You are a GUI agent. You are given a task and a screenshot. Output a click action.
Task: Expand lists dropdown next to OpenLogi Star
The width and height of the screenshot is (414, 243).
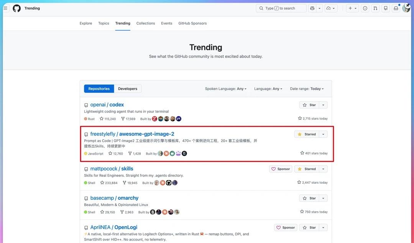coord(323,227)
